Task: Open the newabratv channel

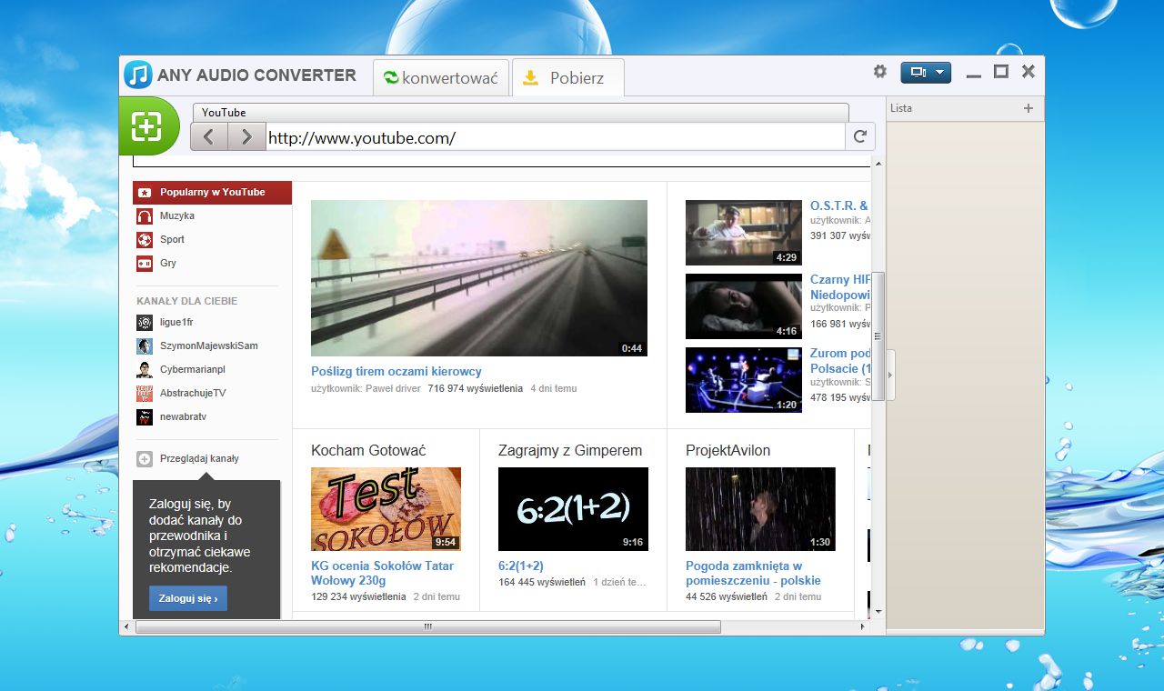Action: (183, 416)
